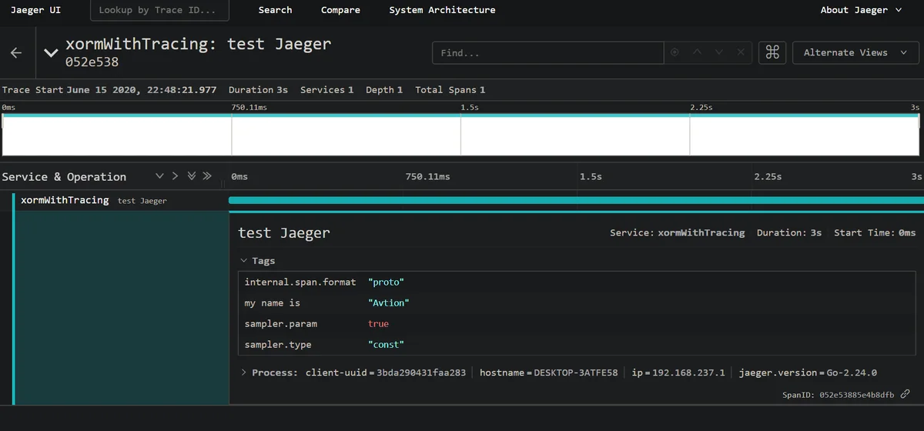Viewport: 924px width, 431px height.
Task: Click the trace minimap overview
Action: point(461,135)
